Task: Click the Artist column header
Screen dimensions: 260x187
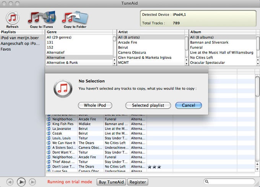Action: pos(151,32)
